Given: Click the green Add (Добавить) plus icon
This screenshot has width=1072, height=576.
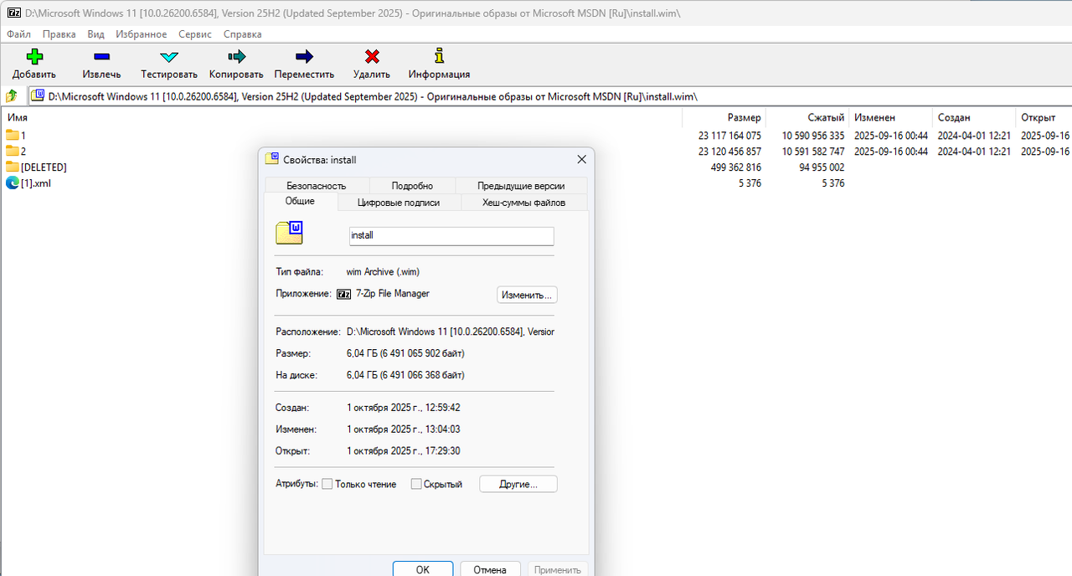Looking at the screenshot, I should point(34,56).
